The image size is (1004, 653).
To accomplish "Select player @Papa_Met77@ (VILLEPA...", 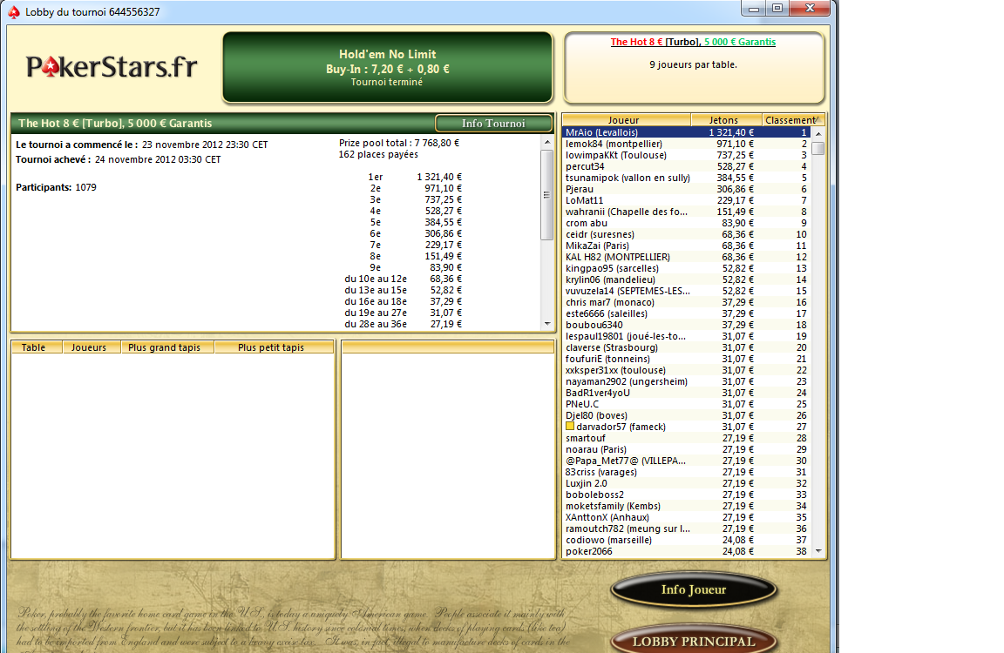I will pos(686,461).
